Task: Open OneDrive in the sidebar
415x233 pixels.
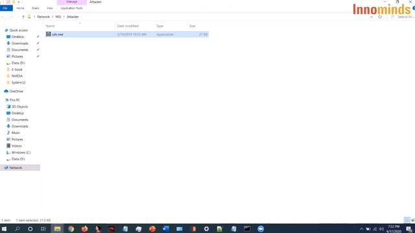Action: 16,91
